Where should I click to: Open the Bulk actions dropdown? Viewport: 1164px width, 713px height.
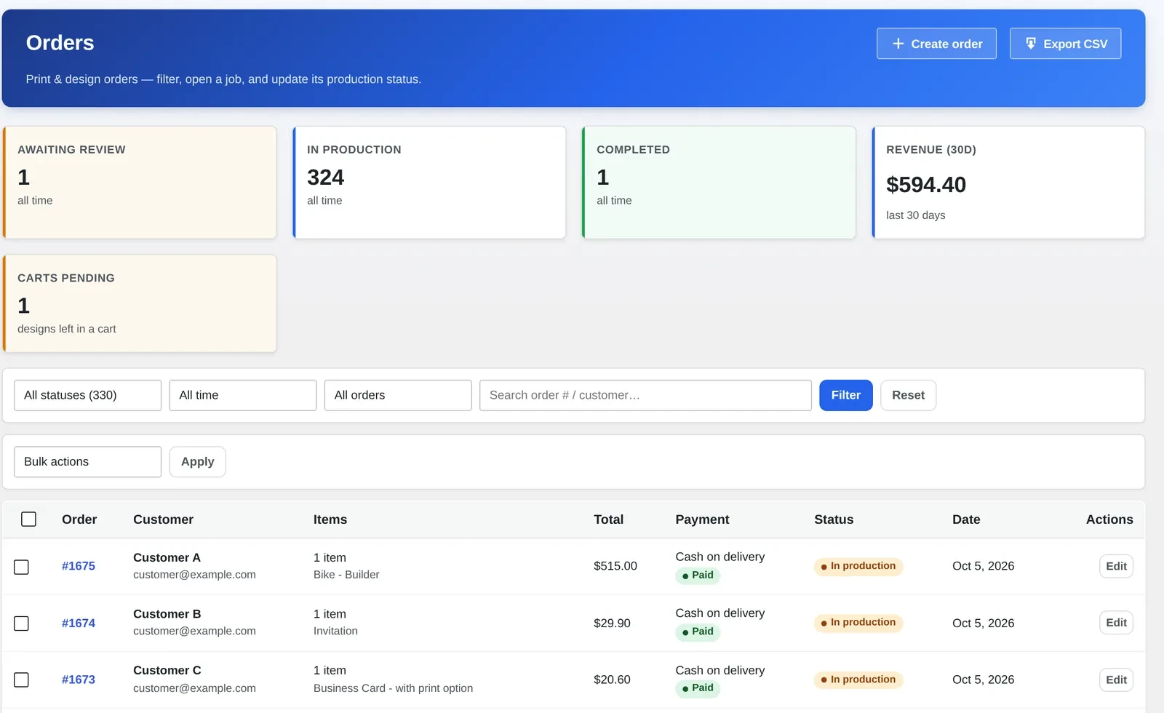[x=87, y=462]
